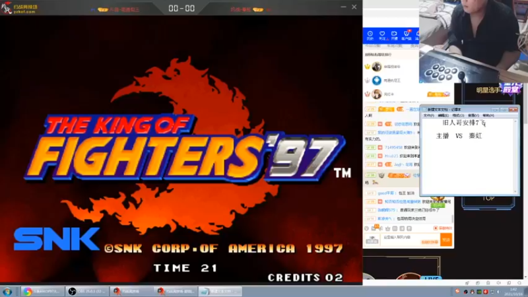Screen dimensions: 528x297
Task: Toggle the red checkbox above send button
Action: [436, 228]
